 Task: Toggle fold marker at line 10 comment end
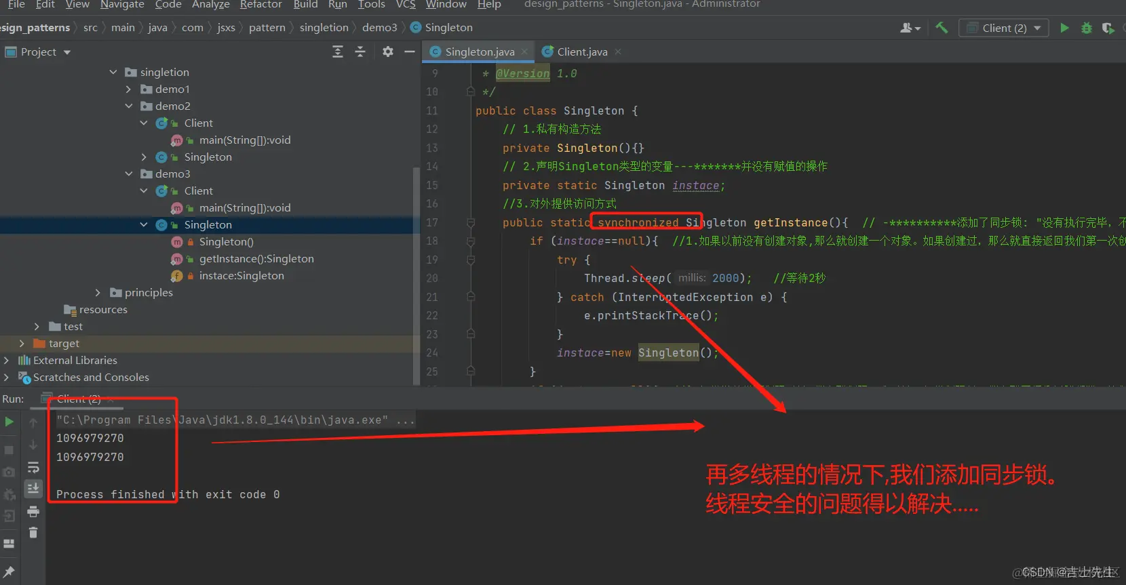[x=471, y=92]
